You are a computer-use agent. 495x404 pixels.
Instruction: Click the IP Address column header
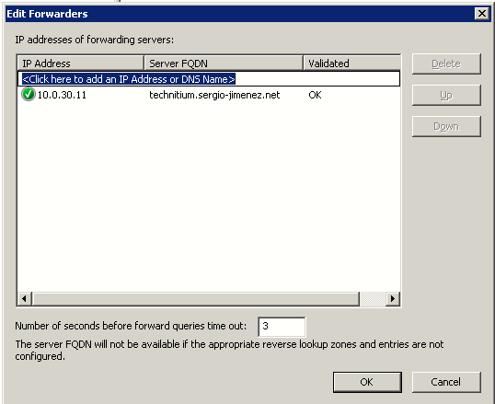[x=81, y=63]
